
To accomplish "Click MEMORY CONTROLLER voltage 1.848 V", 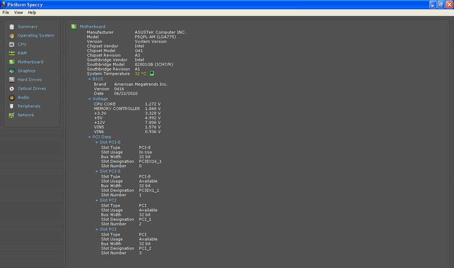I will pyautogui.click(x=153, y=109).
